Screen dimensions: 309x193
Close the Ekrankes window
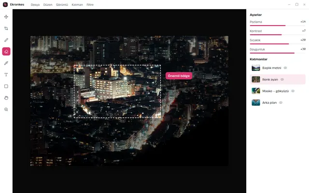(x=304, y=4)
